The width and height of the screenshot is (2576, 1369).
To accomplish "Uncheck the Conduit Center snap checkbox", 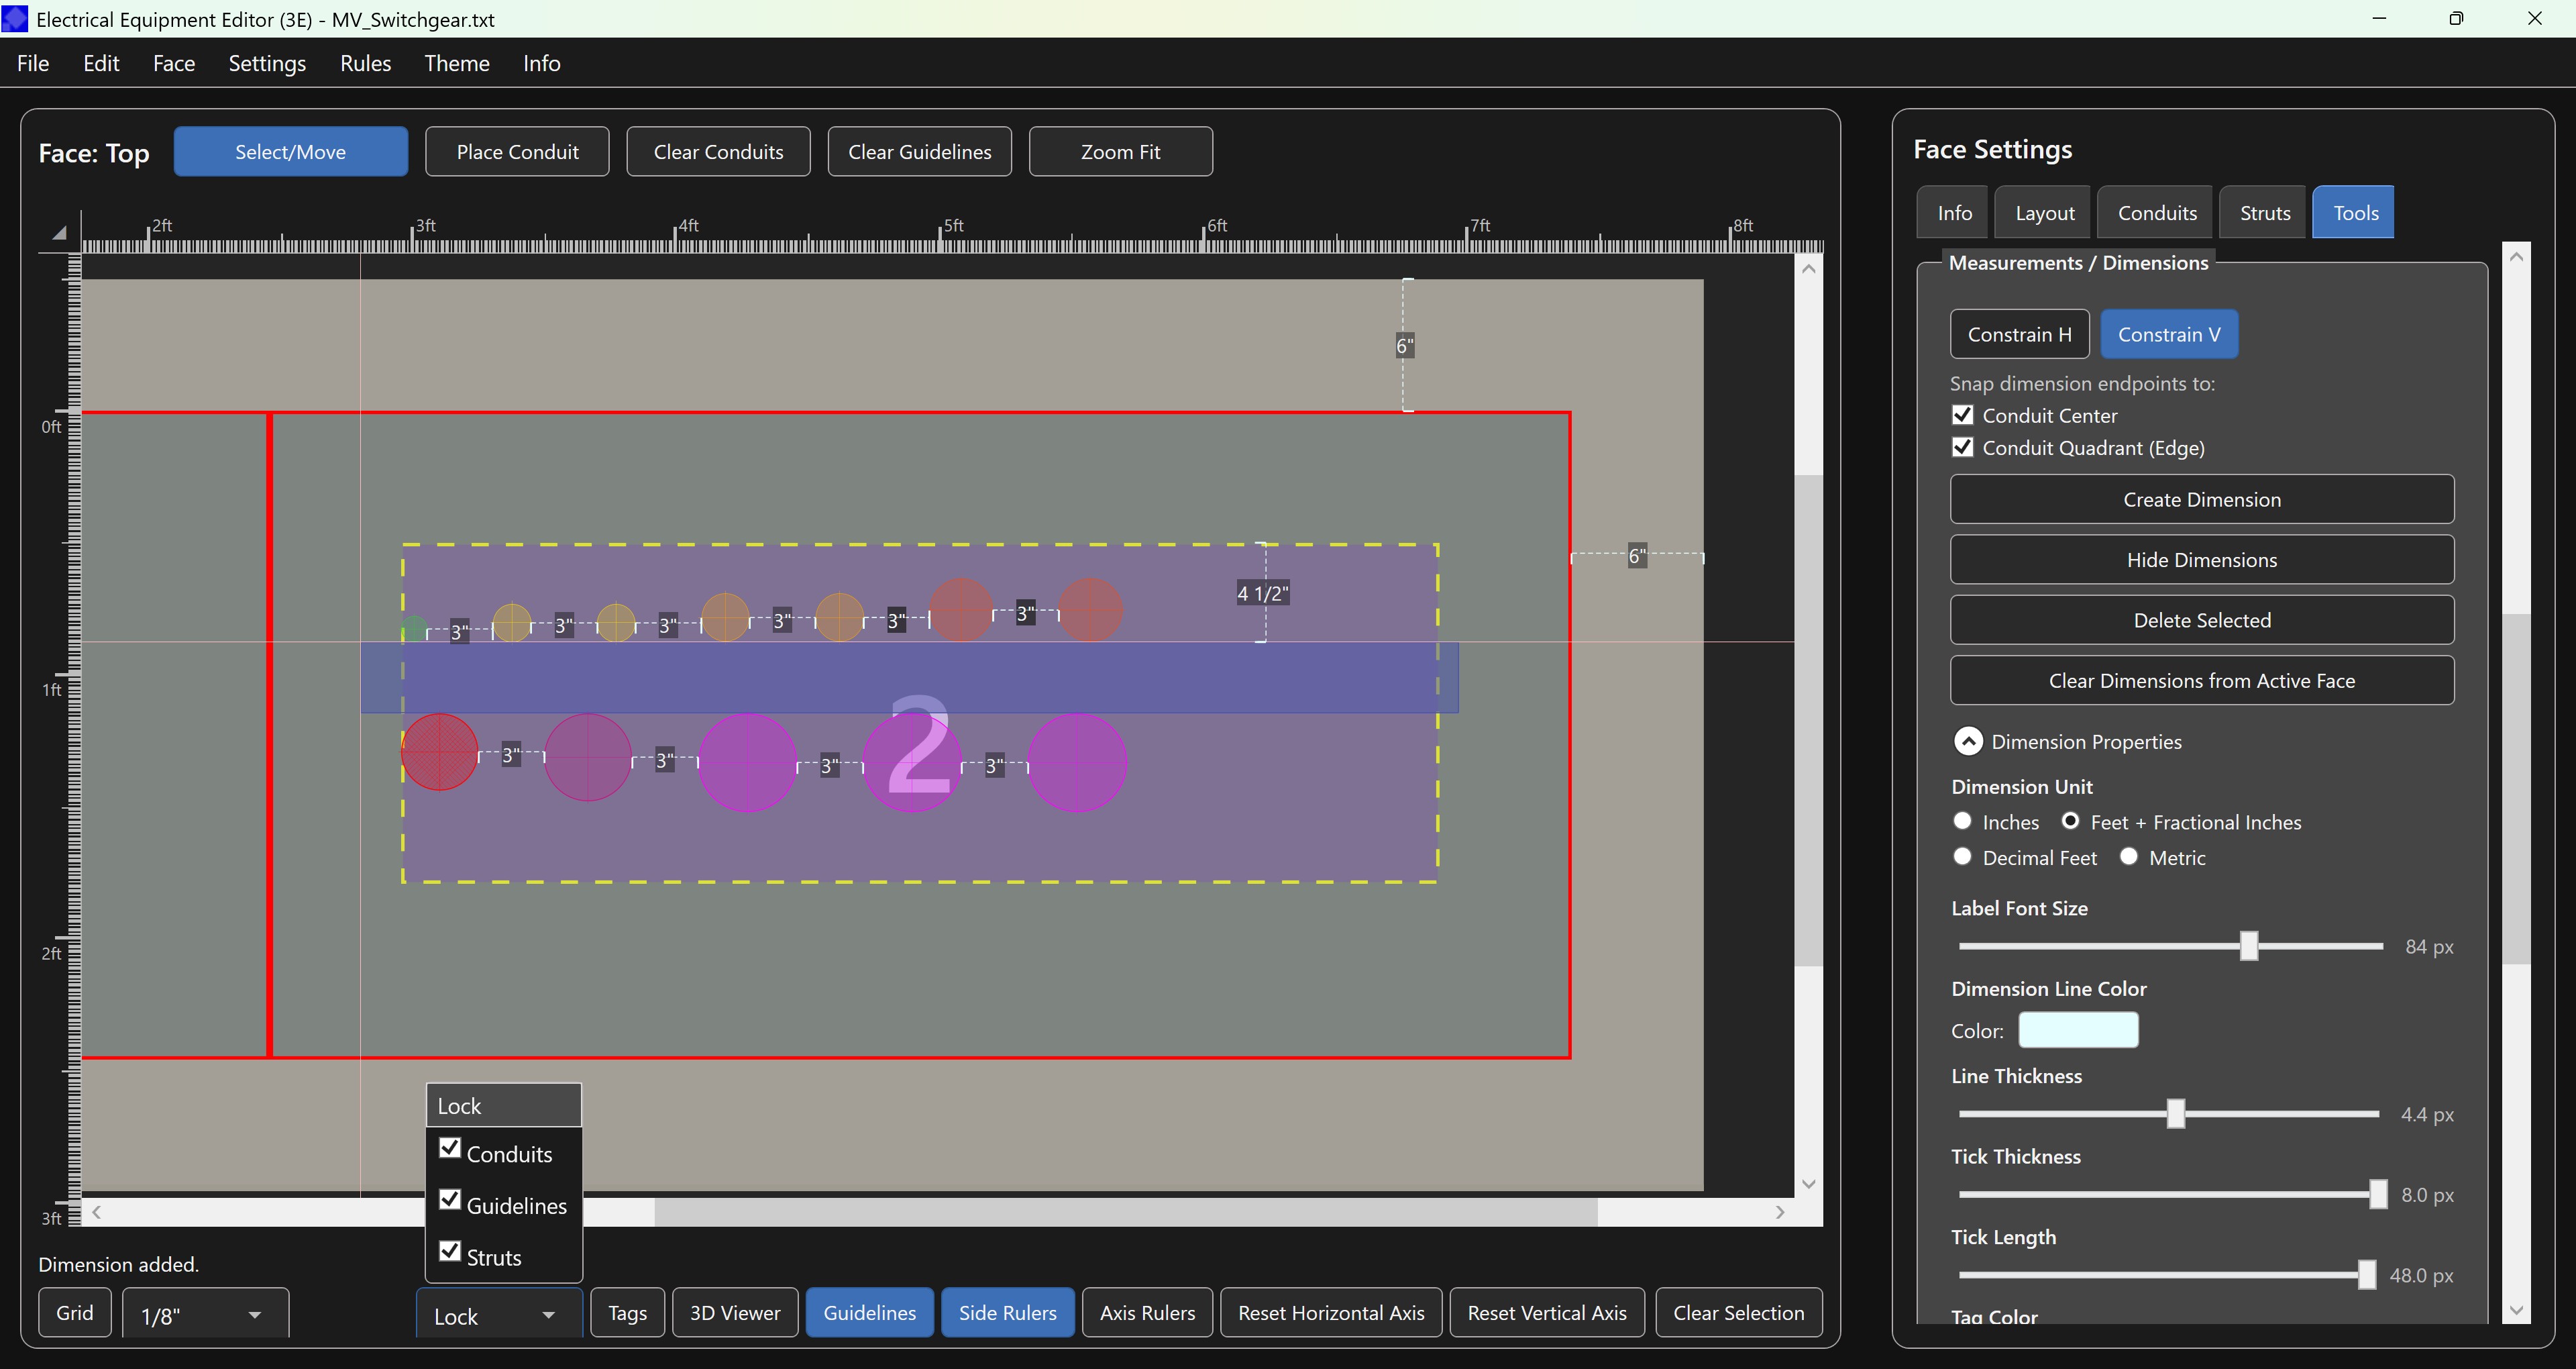I will point(1962,415).
